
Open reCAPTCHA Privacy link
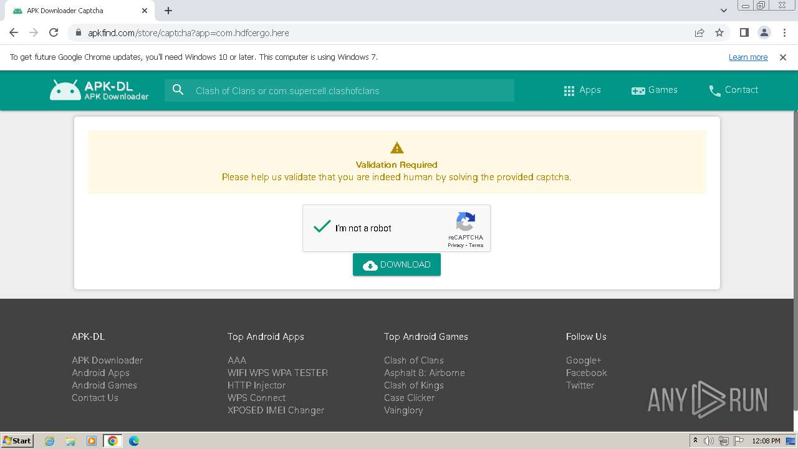click(x=455, y=245)
